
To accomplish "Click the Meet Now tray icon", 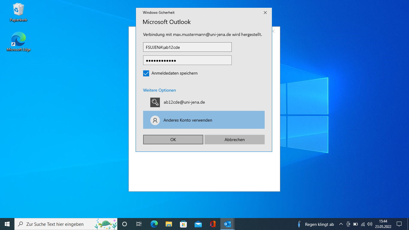I will tap(348, 224).
